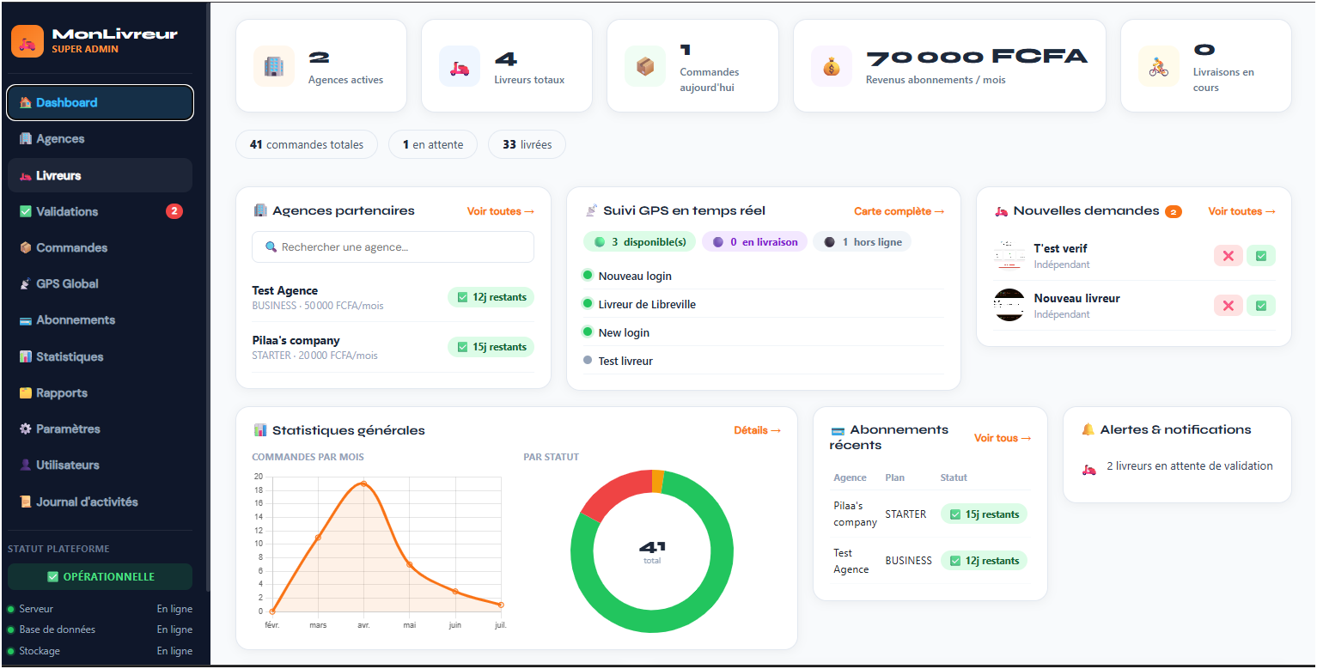Viewport: 1317px width, 669px height.
Task: Click the T'est verif profile picture
Action: tap(1009, 255)
